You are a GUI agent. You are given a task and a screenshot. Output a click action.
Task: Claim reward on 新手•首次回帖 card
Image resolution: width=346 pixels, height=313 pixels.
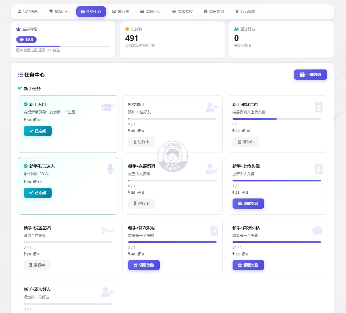click(x=248, y=265)
